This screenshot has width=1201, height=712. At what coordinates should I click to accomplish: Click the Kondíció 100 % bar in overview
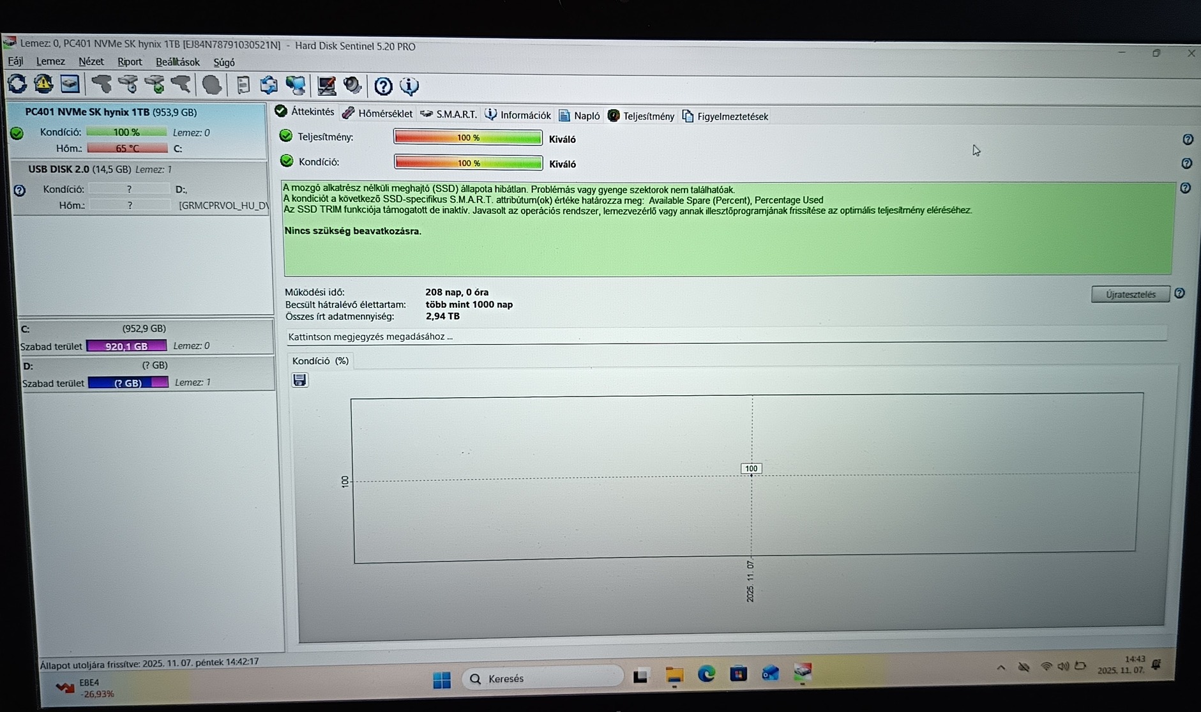pyautogui.click(x=469, y=163)
